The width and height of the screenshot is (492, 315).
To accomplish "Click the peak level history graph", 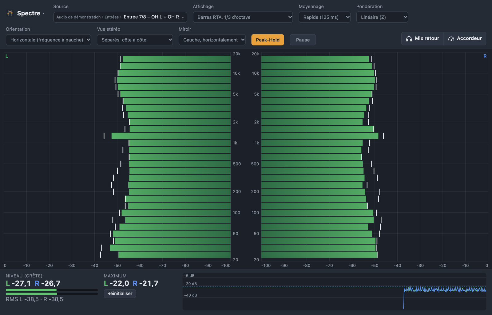I will pyautogui.click(x=334, y=291).
